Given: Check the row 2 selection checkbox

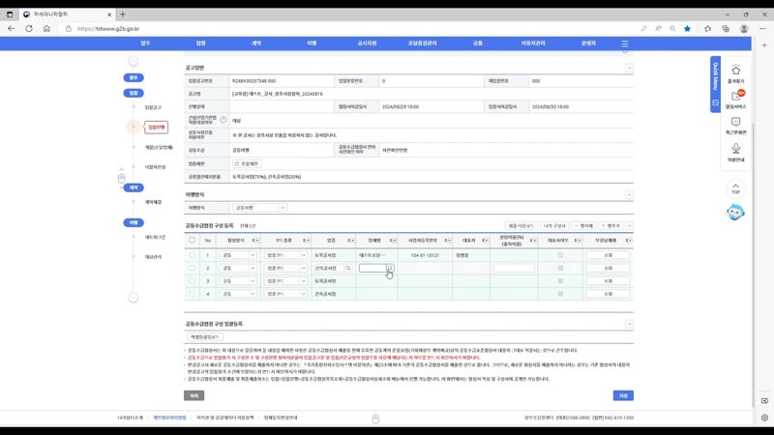Looking at the screenshot, I should pyautogui.click(x=192, y=268).
